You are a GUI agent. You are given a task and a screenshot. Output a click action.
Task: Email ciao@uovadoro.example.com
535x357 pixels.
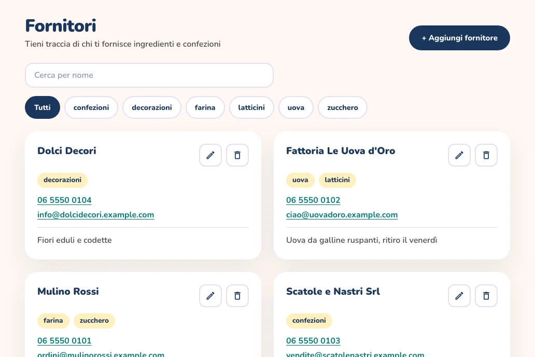pos(342,215)
